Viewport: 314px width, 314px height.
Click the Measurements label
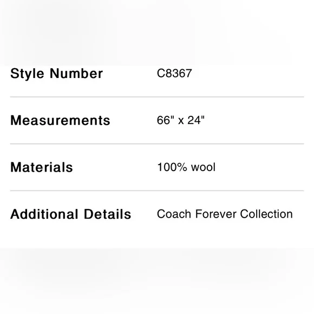[x=60, y=120]
